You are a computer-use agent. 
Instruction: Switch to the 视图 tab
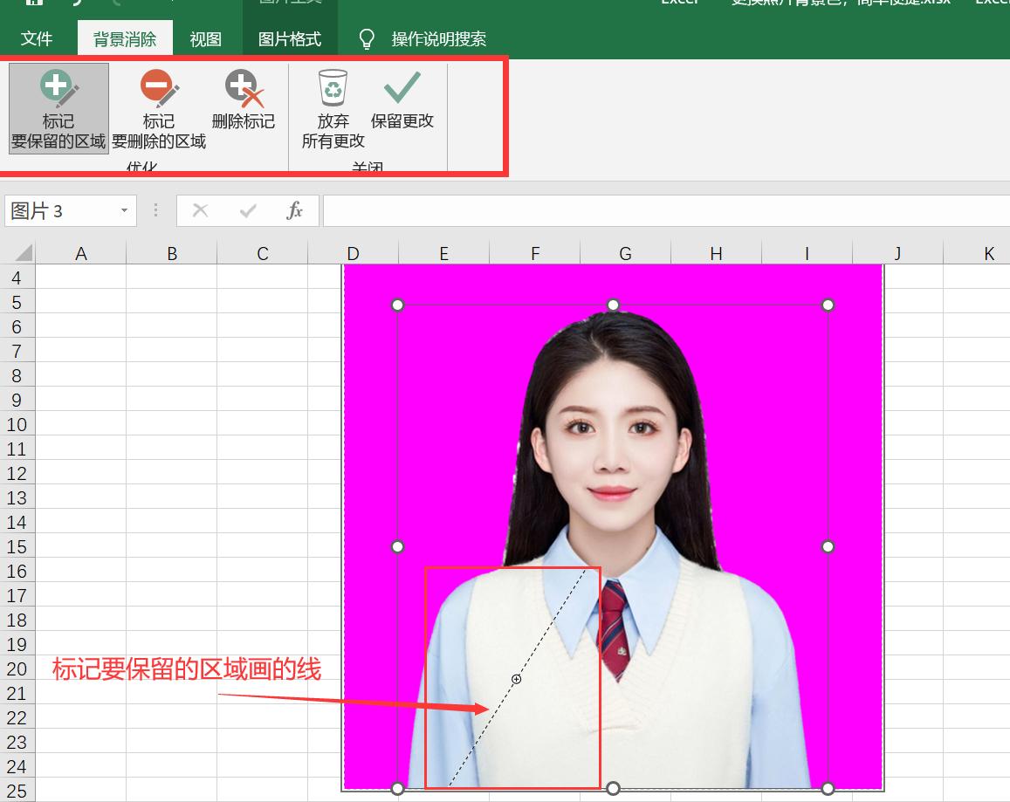206,38
